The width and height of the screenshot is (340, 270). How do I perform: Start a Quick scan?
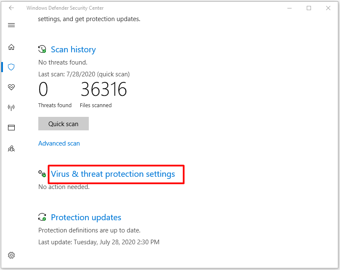[64, 124]
